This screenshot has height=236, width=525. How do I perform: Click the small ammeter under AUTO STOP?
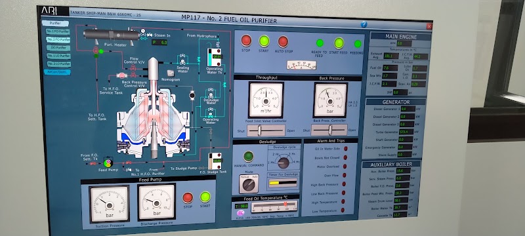[301, 65]
